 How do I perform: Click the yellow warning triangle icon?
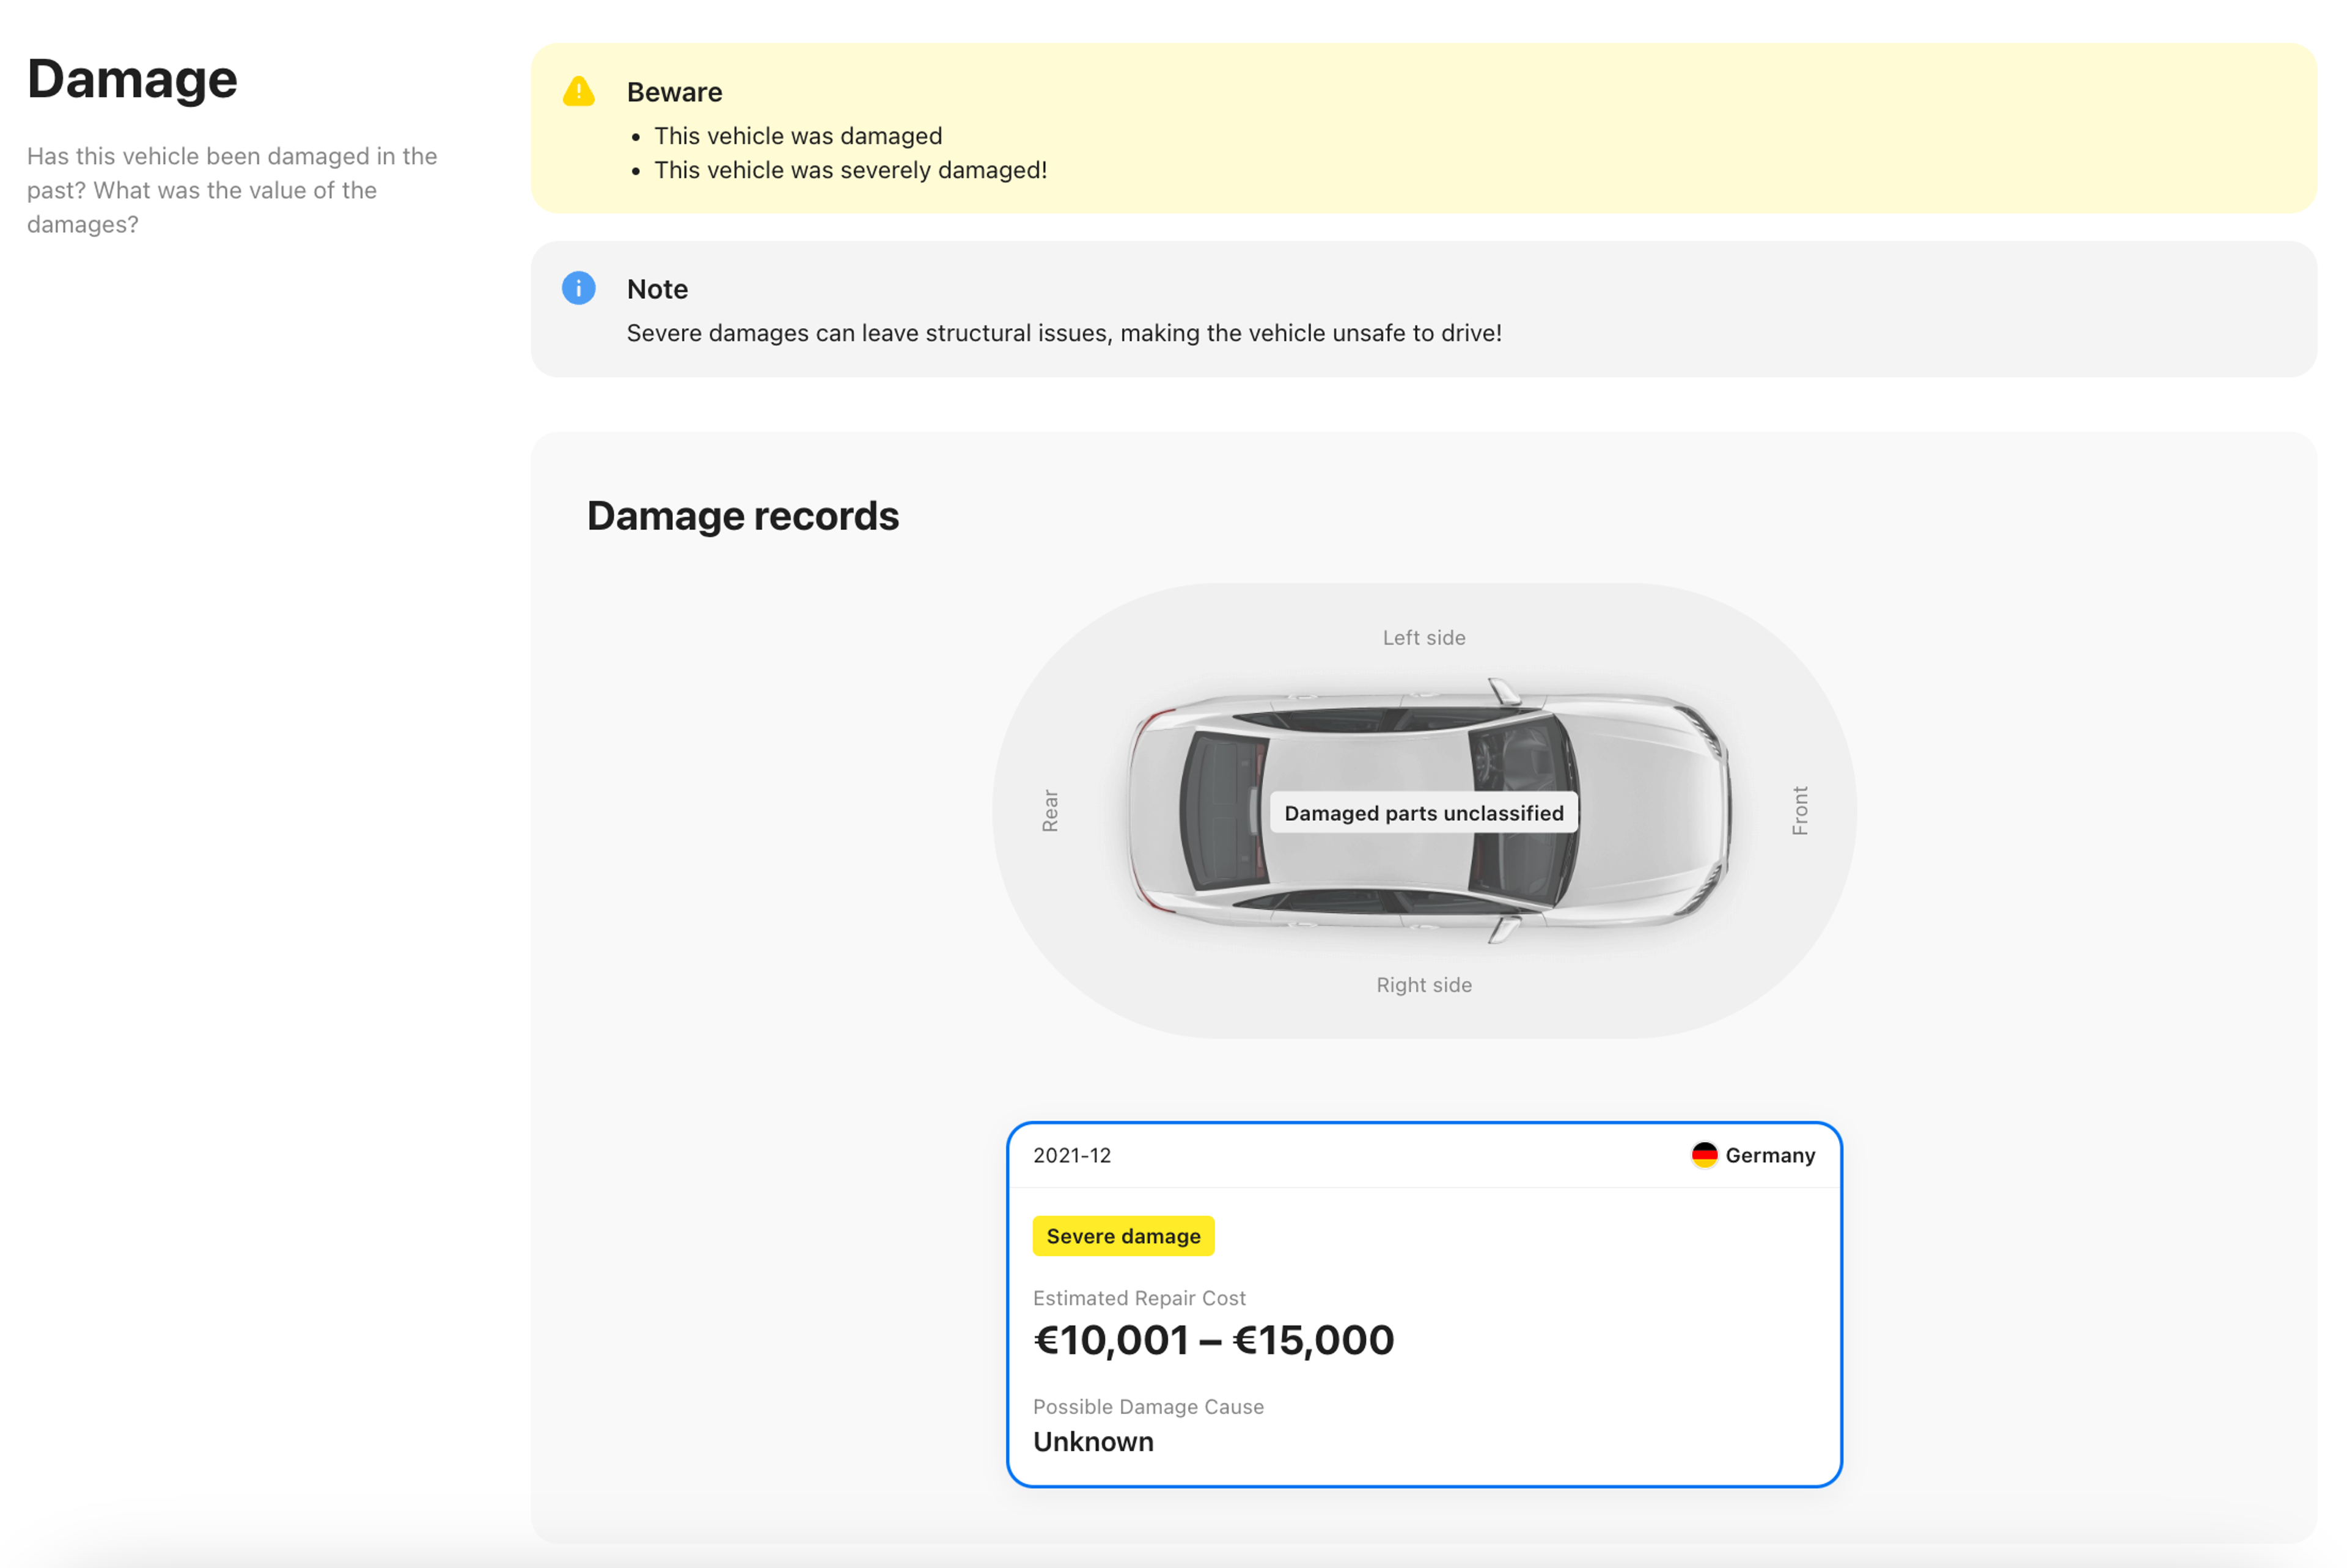578,92
